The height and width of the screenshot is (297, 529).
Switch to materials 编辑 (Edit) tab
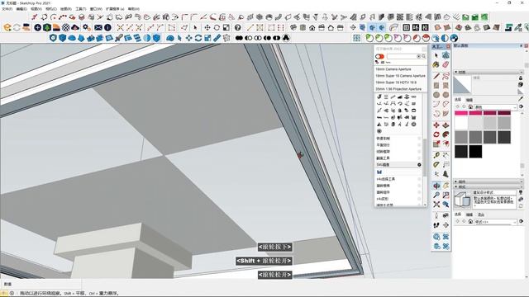coord(469,100)
